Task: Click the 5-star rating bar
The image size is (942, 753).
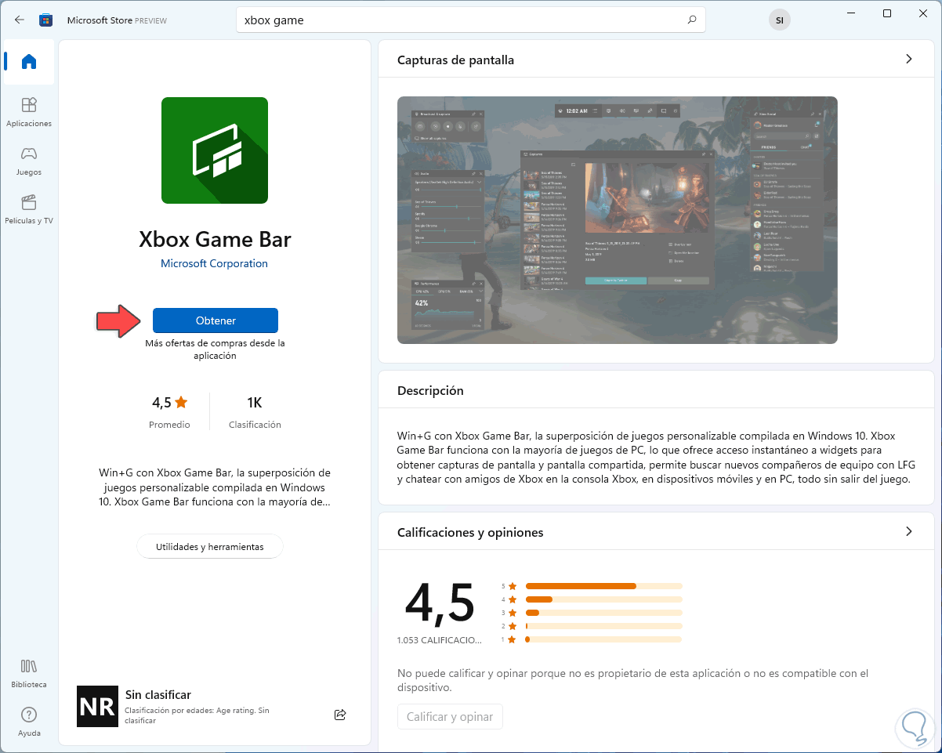Action: point(604,586)
